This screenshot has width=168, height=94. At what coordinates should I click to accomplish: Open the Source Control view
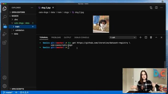[5, 26]
